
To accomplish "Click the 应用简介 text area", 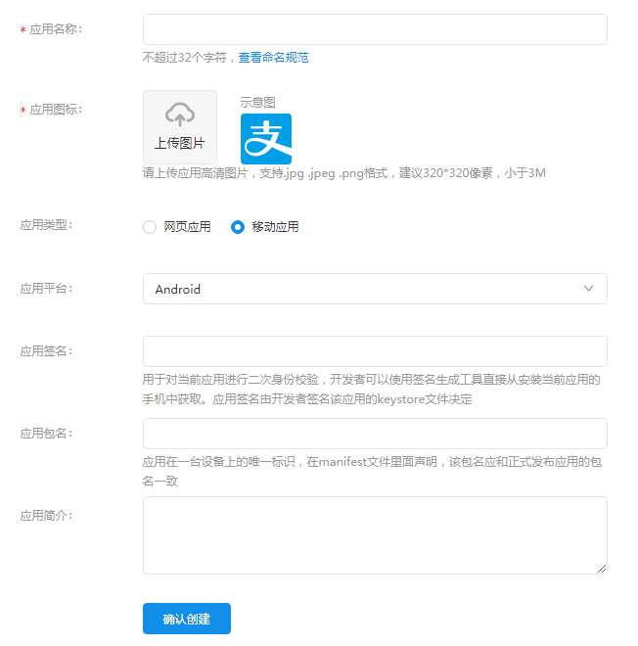I will click(x=375, y=535).
